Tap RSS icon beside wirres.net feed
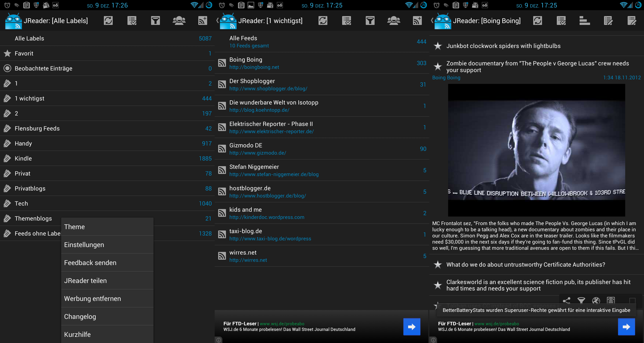 (222, 256)
